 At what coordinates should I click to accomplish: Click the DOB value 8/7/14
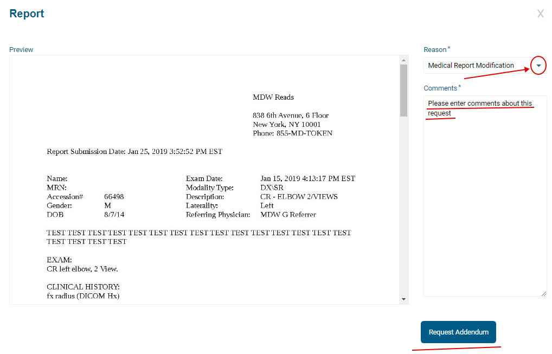point(114,215)
